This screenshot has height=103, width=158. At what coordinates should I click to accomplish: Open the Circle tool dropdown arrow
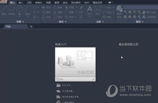(x=19, y=17)
